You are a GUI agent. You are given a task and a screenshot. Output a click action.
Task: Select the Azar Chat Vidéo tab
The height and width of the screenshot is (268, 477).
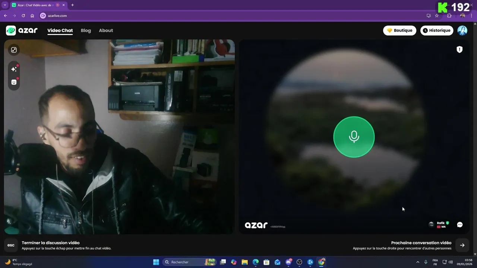38,5
